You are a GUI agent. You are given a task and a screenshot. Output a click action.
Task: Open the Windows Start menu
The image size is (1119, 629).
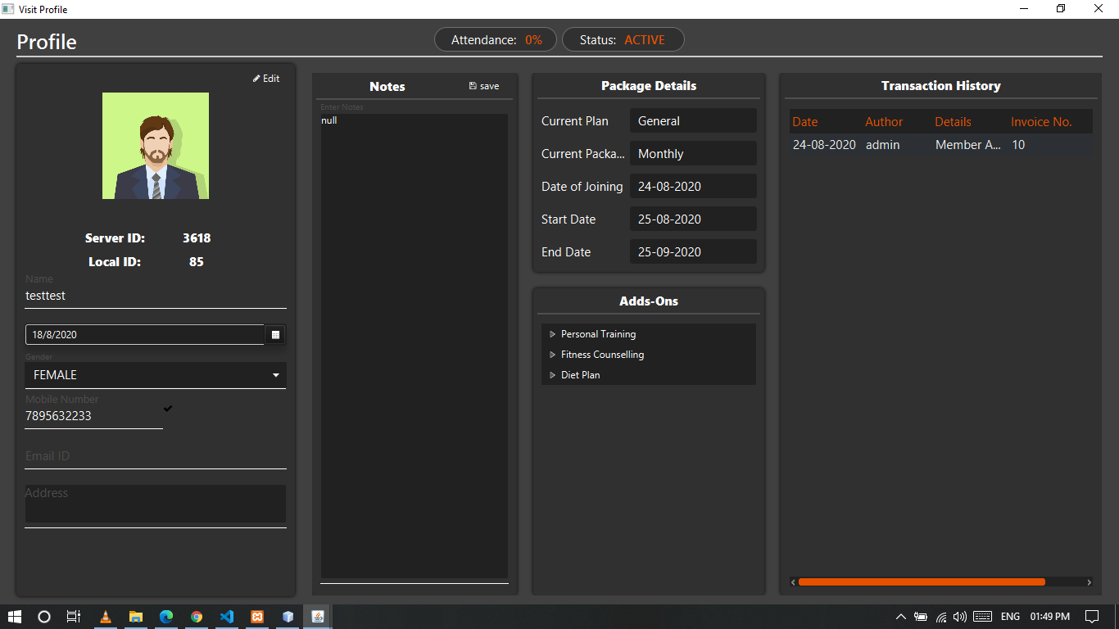(15, 617)
